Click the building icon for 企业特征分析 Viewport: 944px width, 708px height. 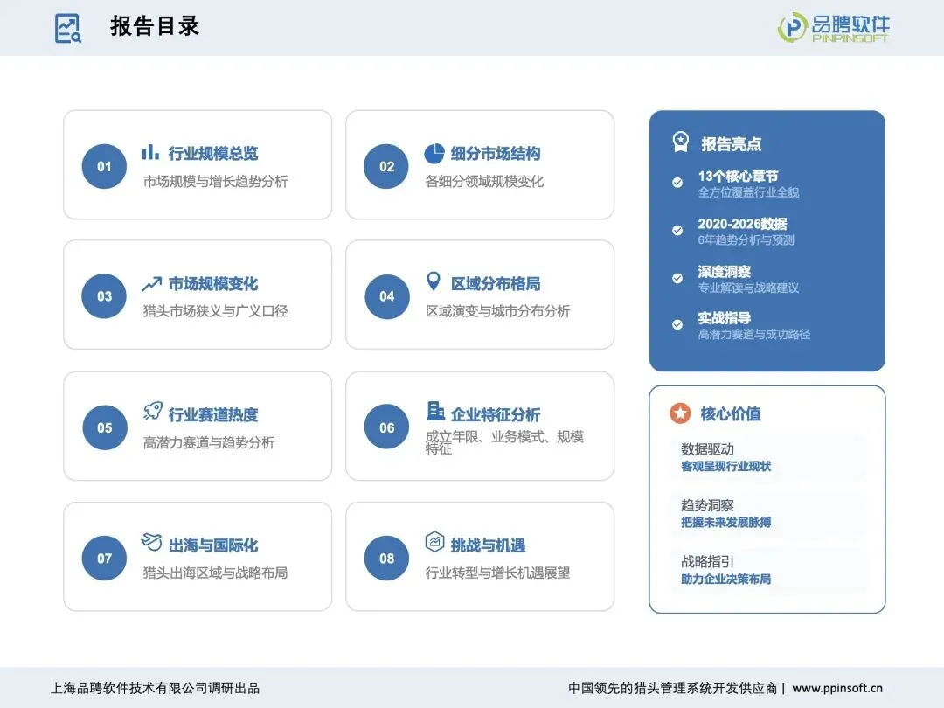click(435, 411)
